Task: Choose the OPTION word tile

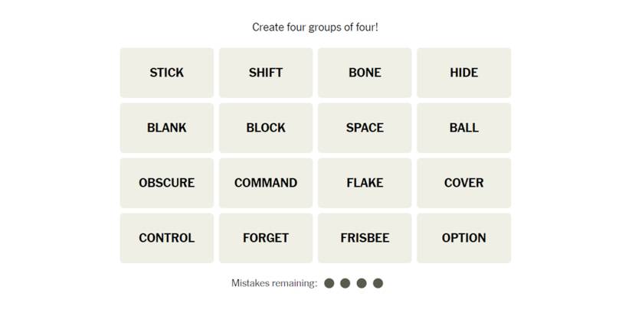Action: pos(463,238)
